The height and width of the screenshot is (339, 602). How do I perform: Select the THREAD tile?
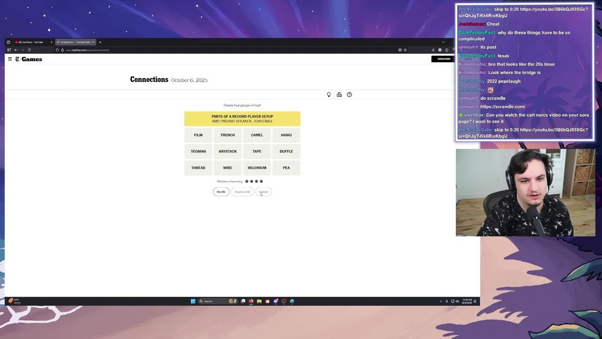[x=198, y=168]
